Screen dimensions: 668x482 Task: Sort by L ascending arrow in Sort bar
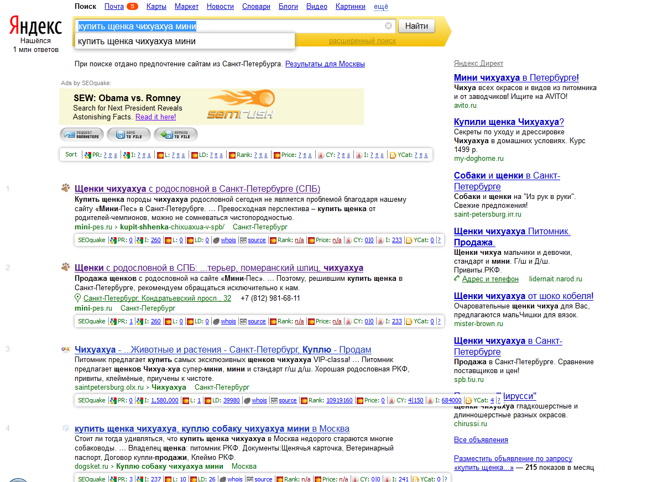[x=178, y=155]
